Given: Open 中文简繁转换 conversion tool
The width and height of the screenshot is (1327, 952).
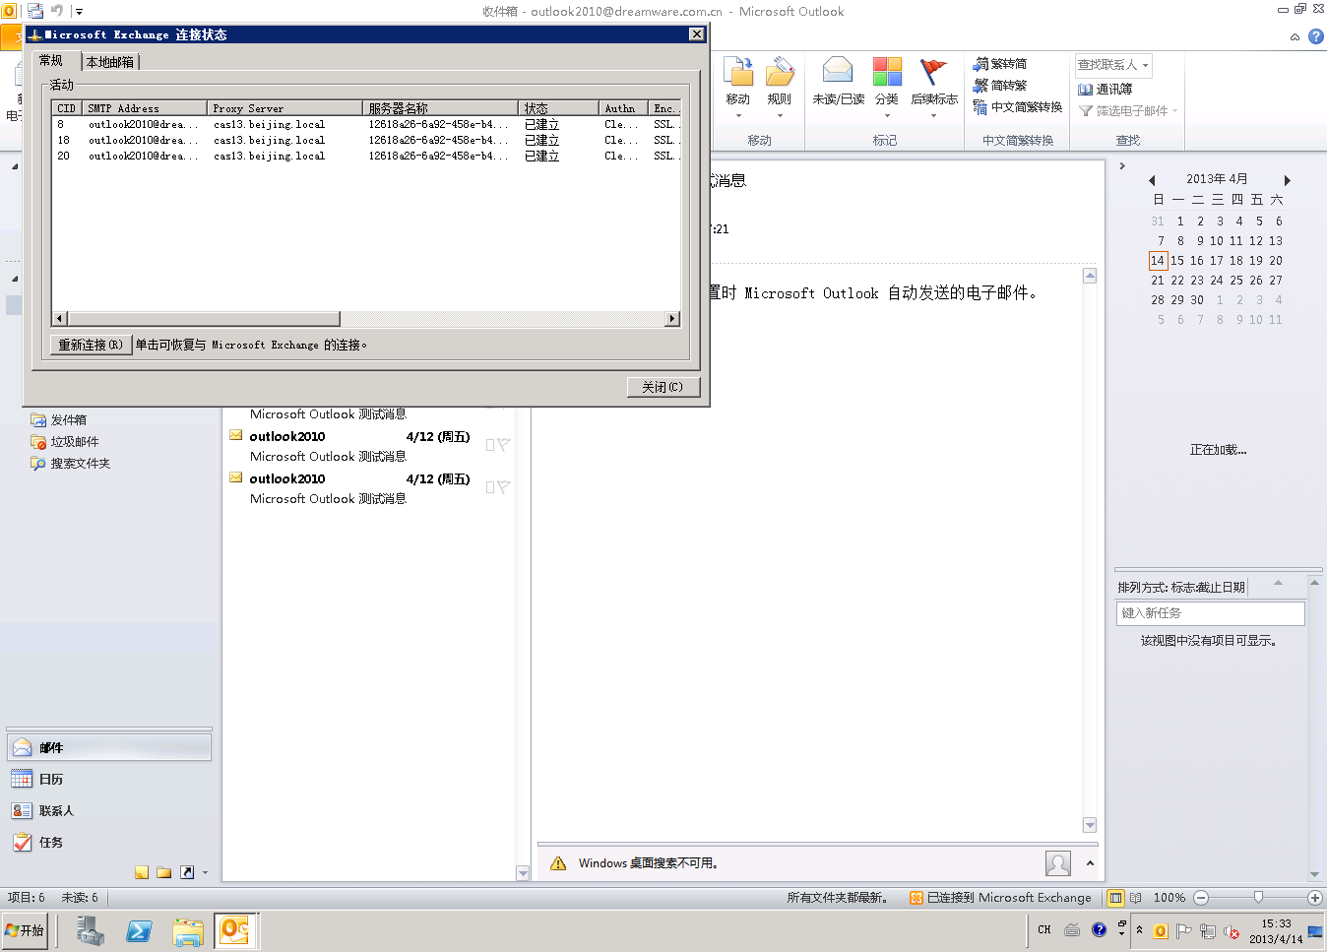Looking at the screenshot, I should 1018,107.
